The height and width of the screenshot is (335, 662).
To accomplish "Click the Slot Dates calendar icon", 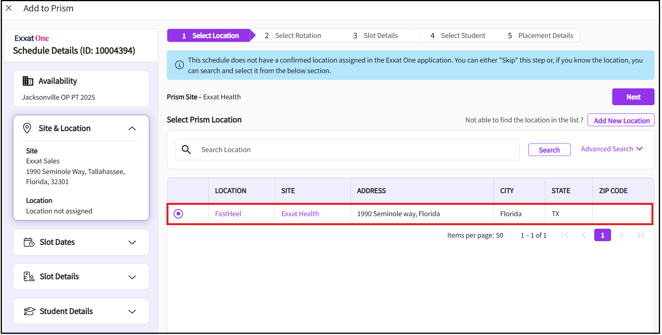I will coord(29,242).
